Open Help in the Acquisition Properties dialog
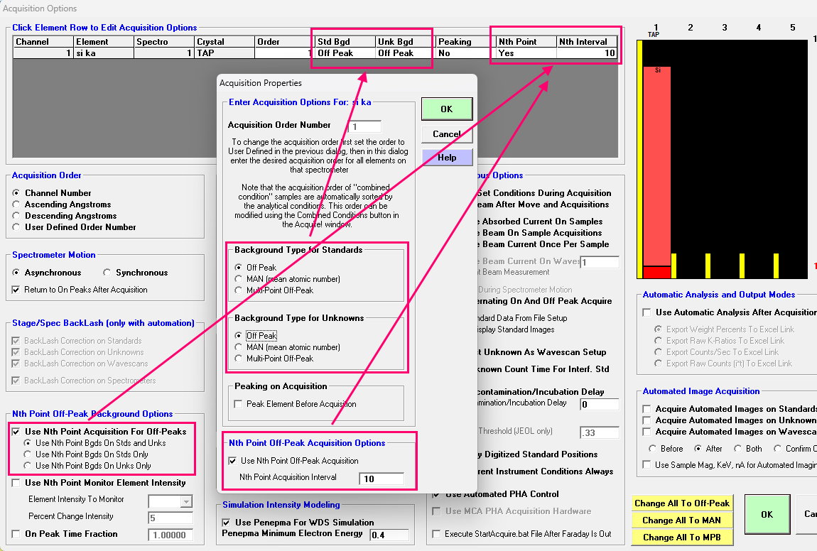The image size is (817, 551). (446, 158)
